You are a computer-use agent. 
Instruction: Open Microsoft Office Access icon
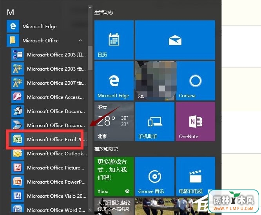click(18, 97)
